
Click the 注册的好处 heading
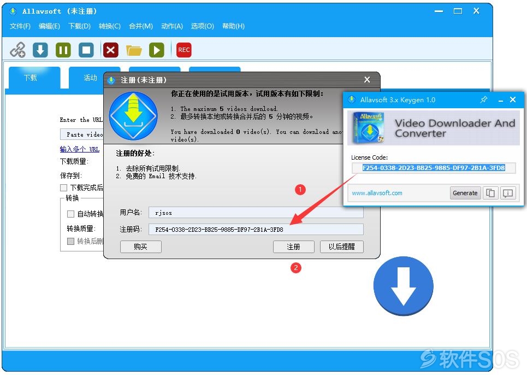(x=135, y=154)
